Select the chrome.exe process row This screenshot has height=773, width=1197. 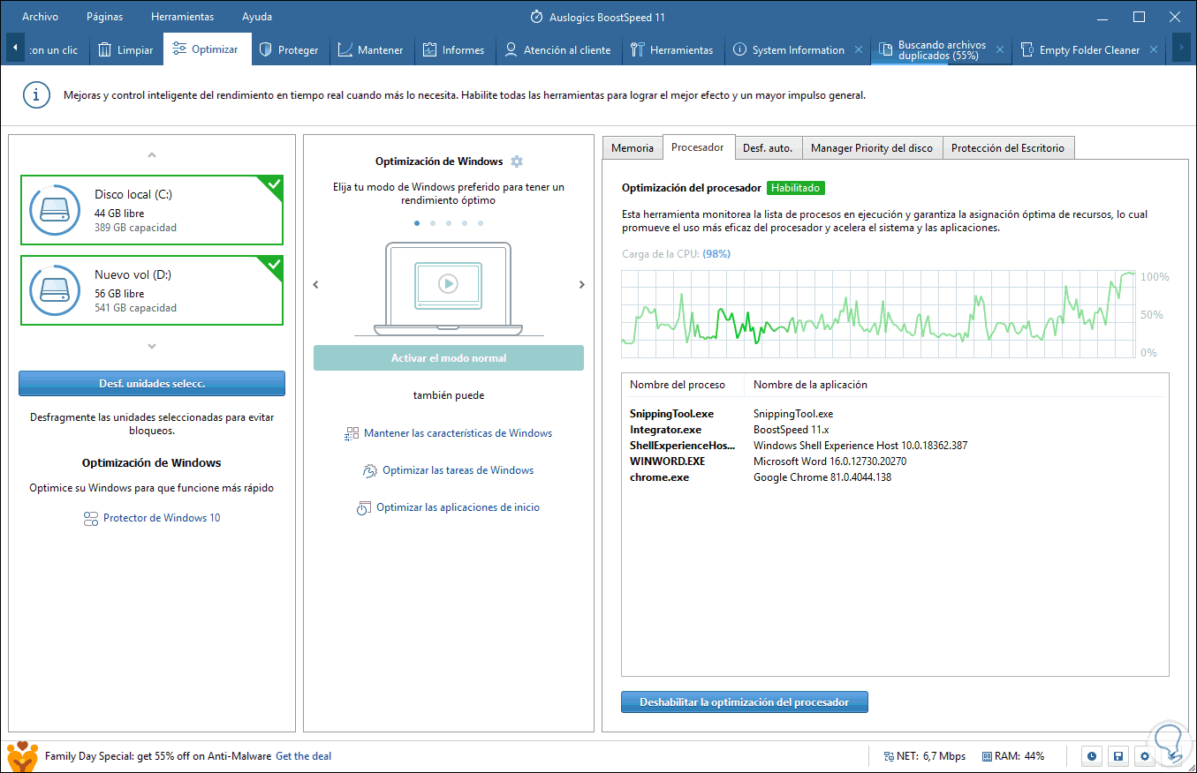click(x=895, y=477)
